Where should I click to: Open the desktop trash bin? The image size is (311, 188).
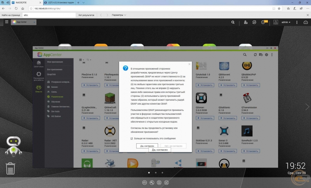(x=10, y=168)
